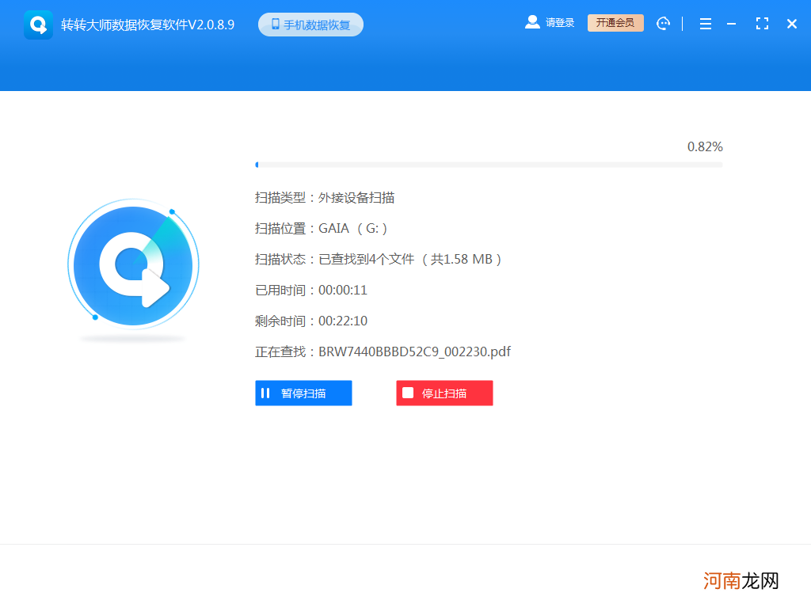Screen dimensions: 811x608
Task: Open VIP membership via 开通会员 button
Action: click(x=615, y=23)
